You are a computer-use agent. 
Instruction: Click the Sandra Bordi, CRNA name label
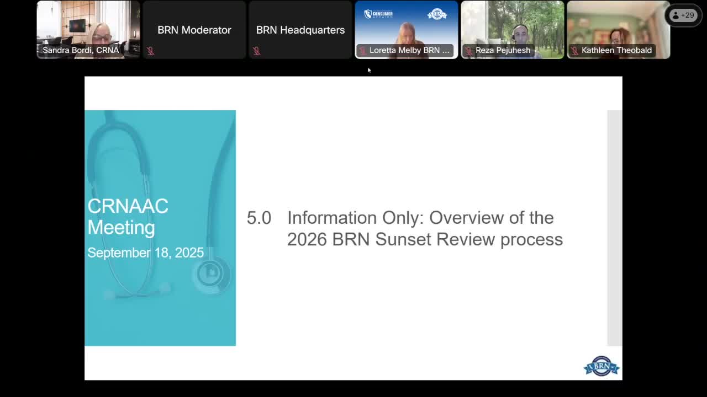81,50
